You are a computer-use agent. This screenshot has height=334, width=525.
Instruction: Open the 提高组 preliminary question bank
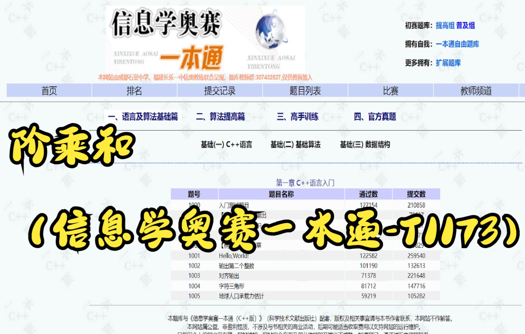click(x=445, y=26)
